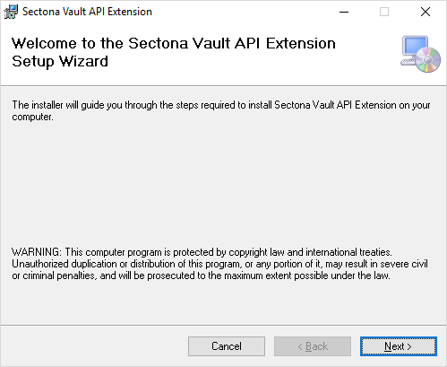Viewport: 447px width, 367px height.
Task: Click the 'Unauthorized duplication' warning line
Action: coord(219,264)
